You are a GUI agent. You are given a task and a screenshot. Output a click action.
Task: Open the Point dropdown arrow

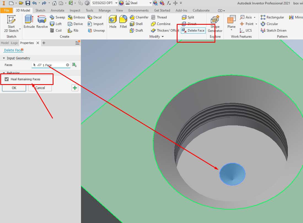click(x=256, y=24)
